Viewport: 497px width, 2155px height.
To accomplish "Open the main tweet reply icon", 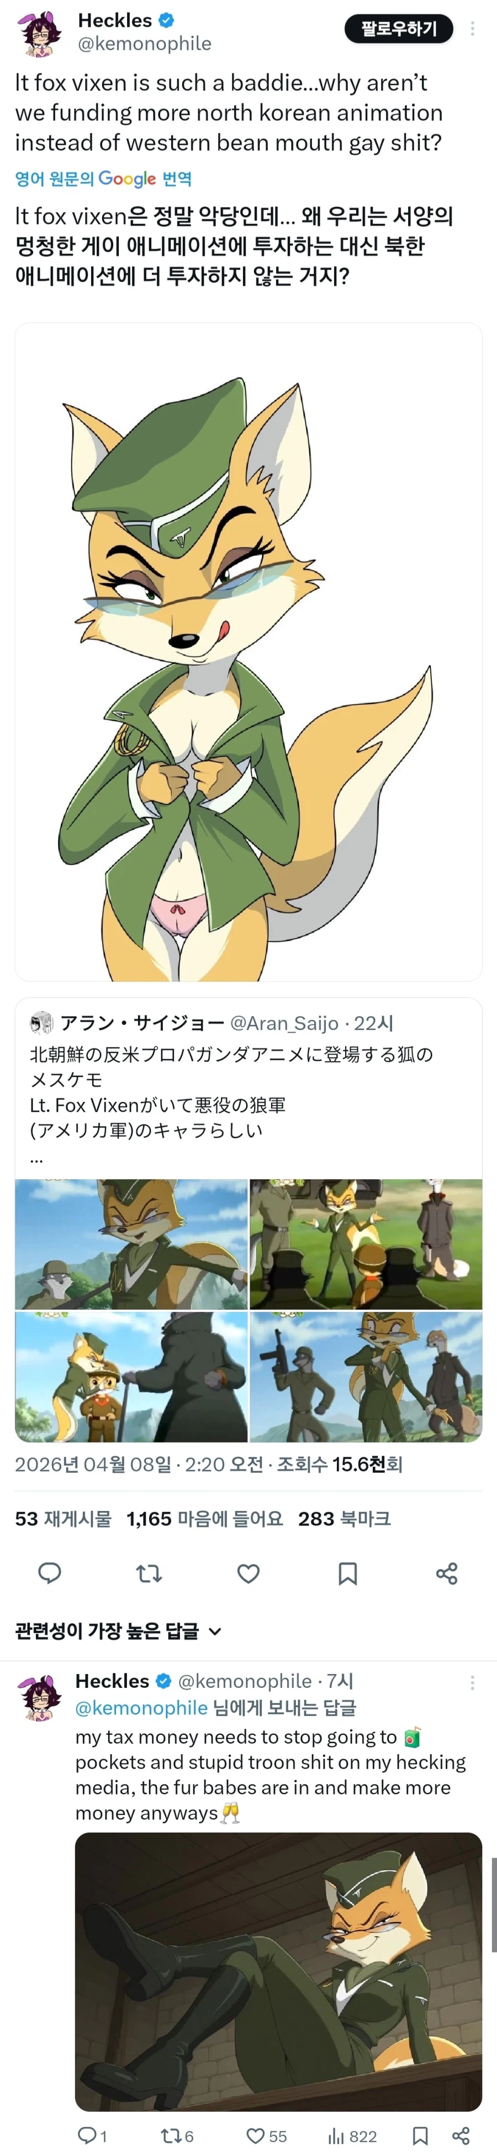I will [x=50, y=1573].
